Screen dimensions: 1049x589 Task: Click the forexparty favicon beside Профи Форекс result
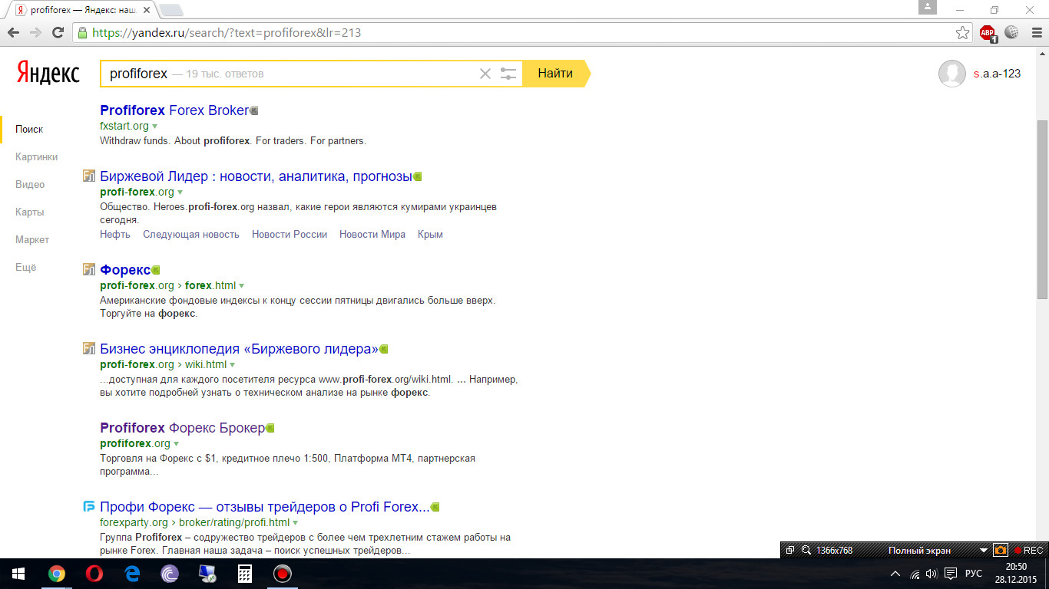(88, 506)
